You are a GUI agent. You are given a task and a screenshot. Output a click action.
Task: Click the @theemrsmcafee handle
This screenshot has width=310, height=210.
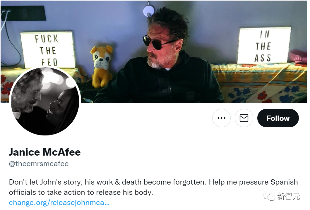(39, 164)
